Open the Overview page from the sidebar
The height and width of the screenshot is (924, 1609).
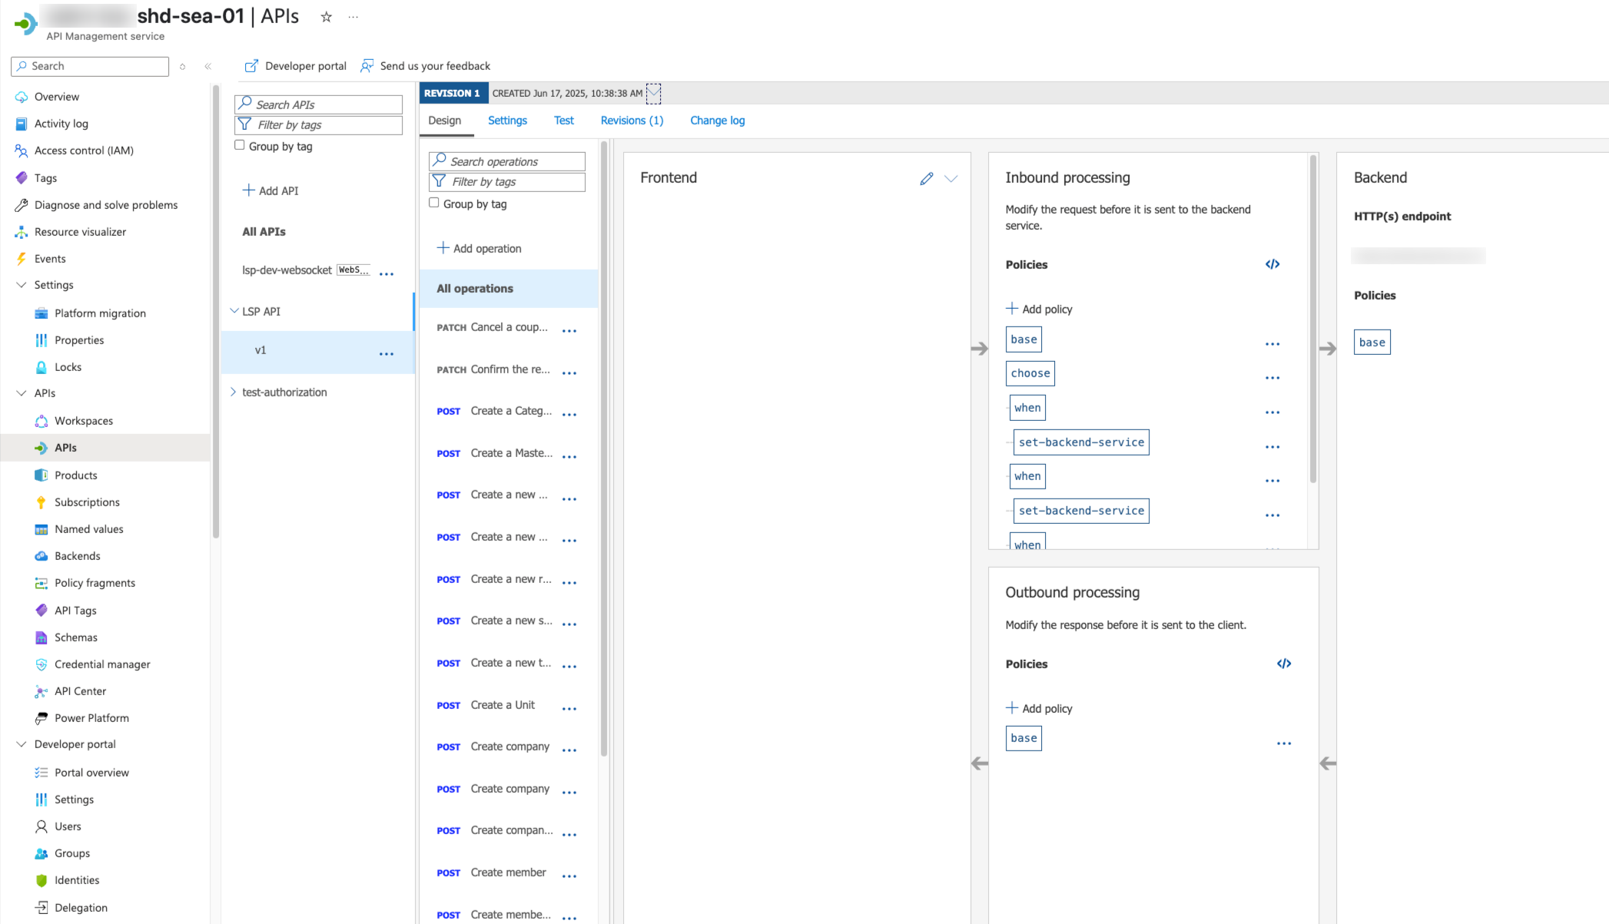(x=57, y=97)
